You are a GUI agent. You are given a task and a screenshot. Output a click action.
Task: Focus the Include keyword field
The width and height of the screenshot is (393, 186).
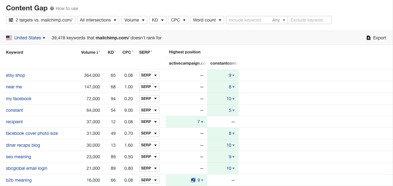coord(248,20)
